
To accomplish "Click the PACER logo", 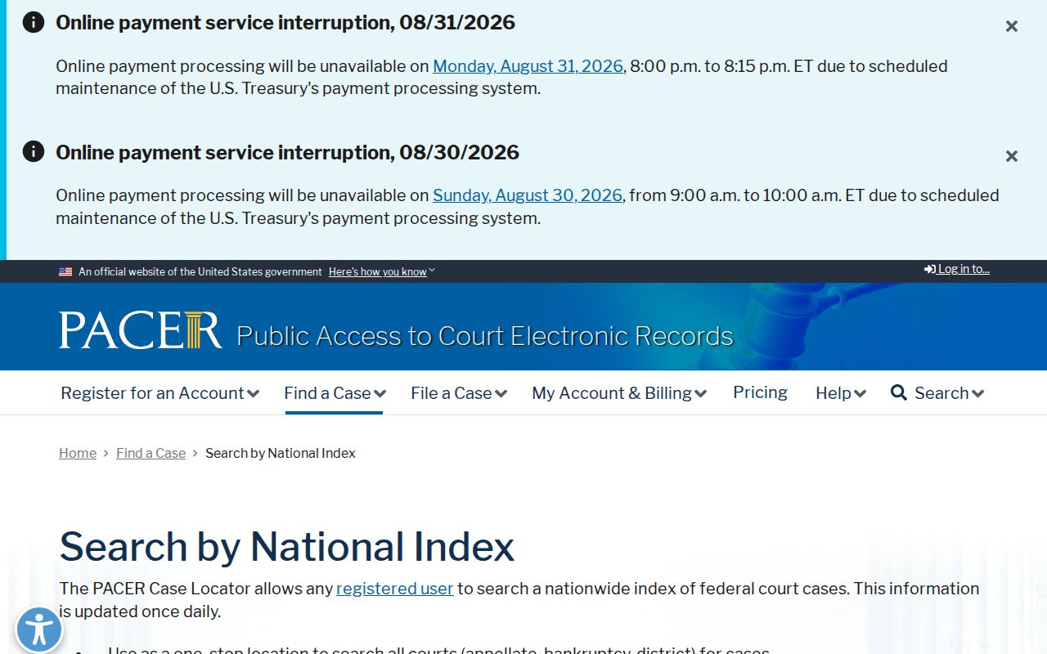I will point(140,330).
